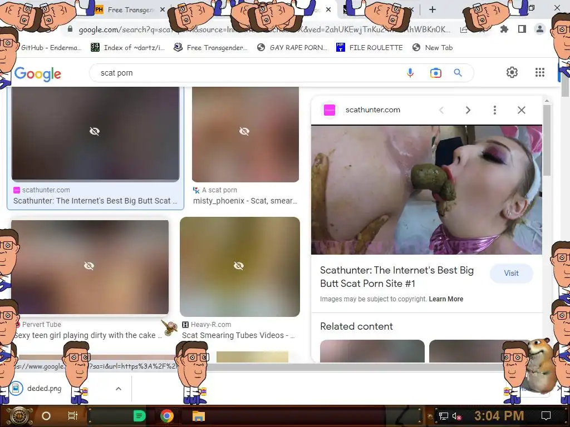Open downloaded file deded.png
This screenshot has width=570, height=427.
click(x=36, y=389)
